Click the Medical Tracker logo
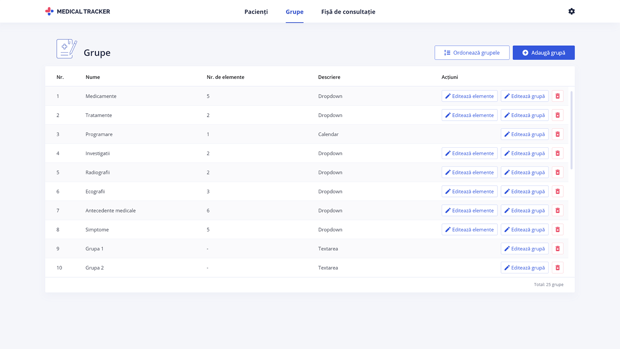 [x=77, y=11]
